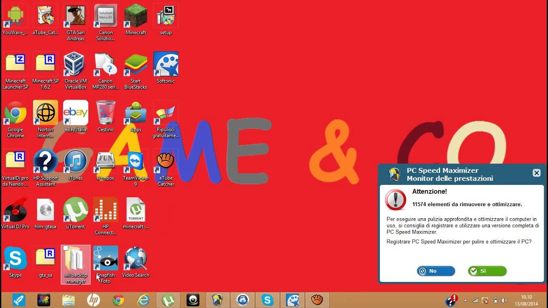Show hidden tray icons arrow
Viewport: 548px width, 308px height.
[x=465, y=300]
